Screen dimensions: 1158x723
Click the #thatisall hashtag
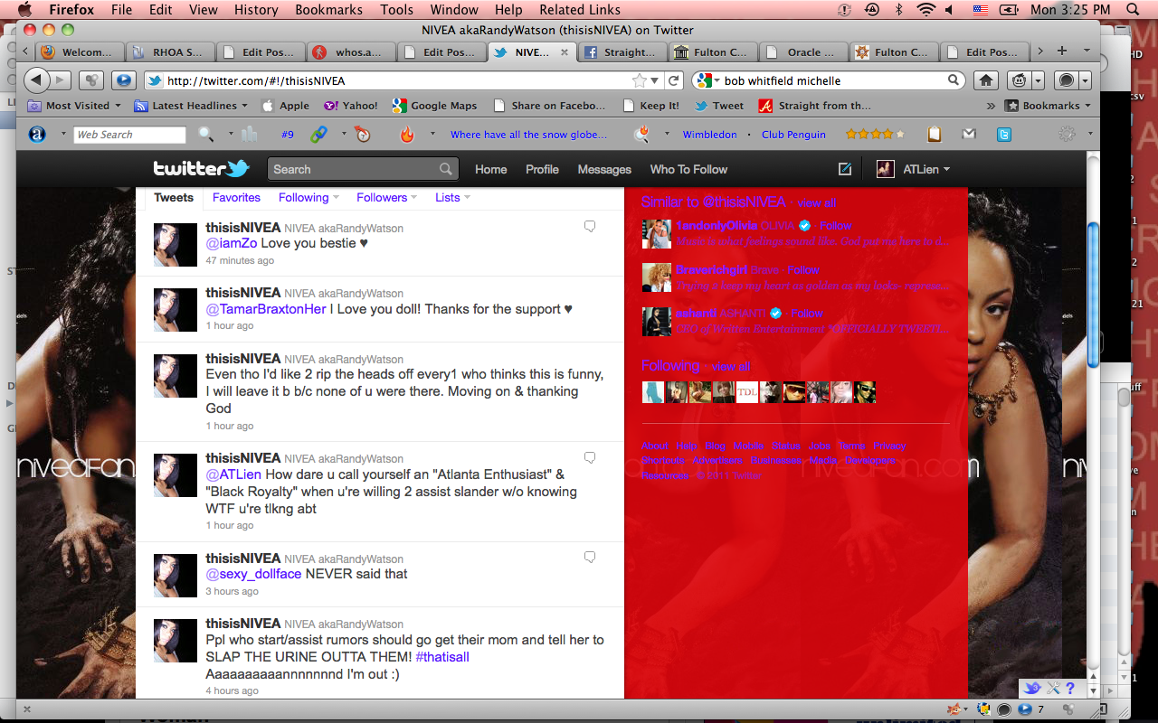point(441,657)
